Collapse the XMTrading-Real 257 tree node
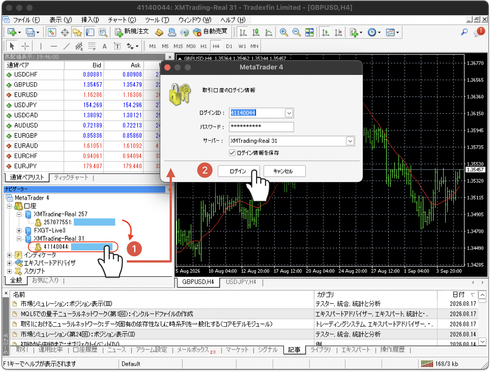 (x=19, y=214)
